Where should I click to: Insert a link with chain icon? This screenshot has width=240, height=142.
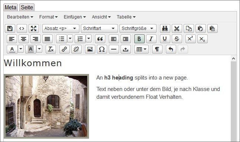pos(64,49)
